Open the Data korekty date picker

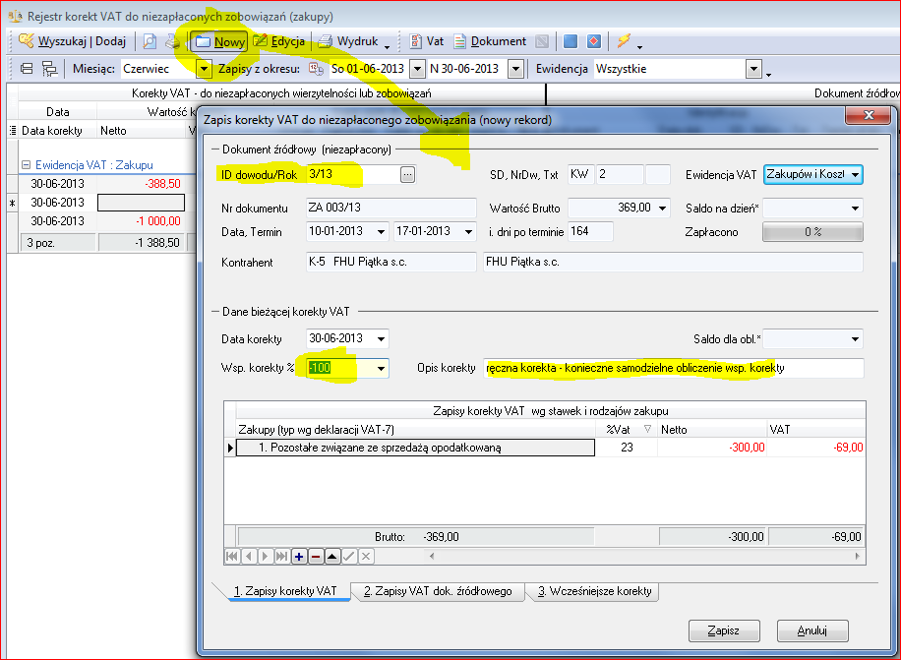[x=381, y=339]
